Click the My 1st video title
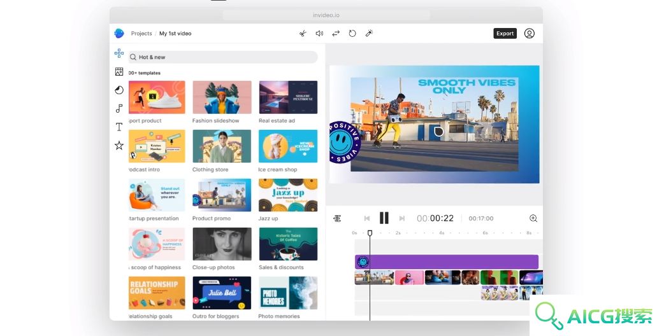 [175, 34]
